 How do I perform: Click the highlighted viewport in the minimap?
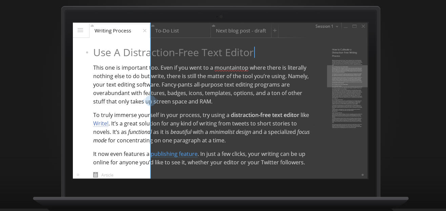pyautogui.click(x=347, y=76)
